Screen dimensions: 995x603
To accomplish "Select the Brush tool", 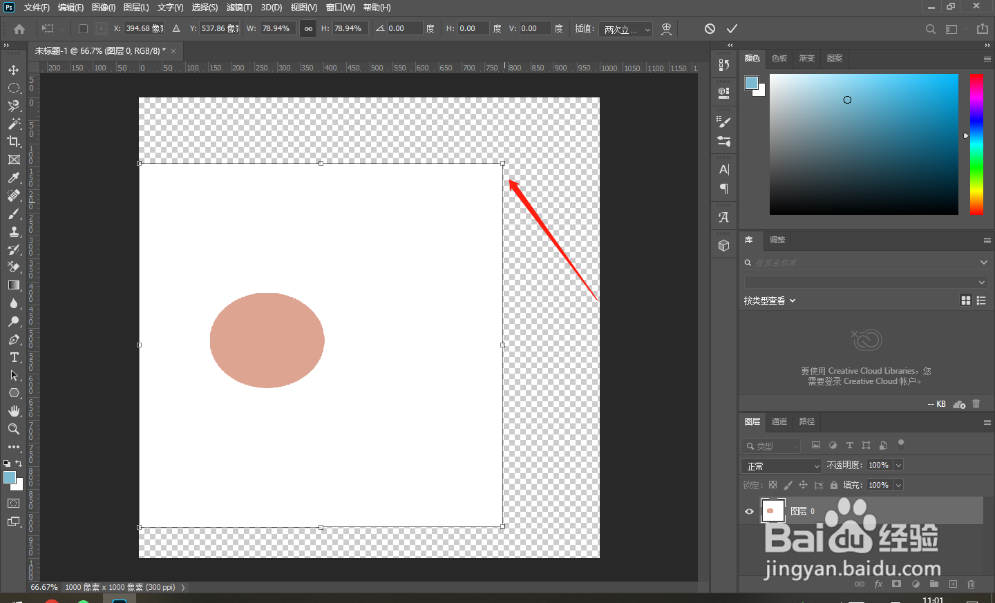I will tap(14, 214).
